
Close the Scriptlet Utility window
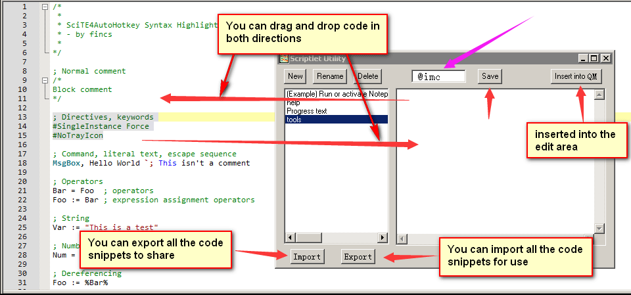605,58
